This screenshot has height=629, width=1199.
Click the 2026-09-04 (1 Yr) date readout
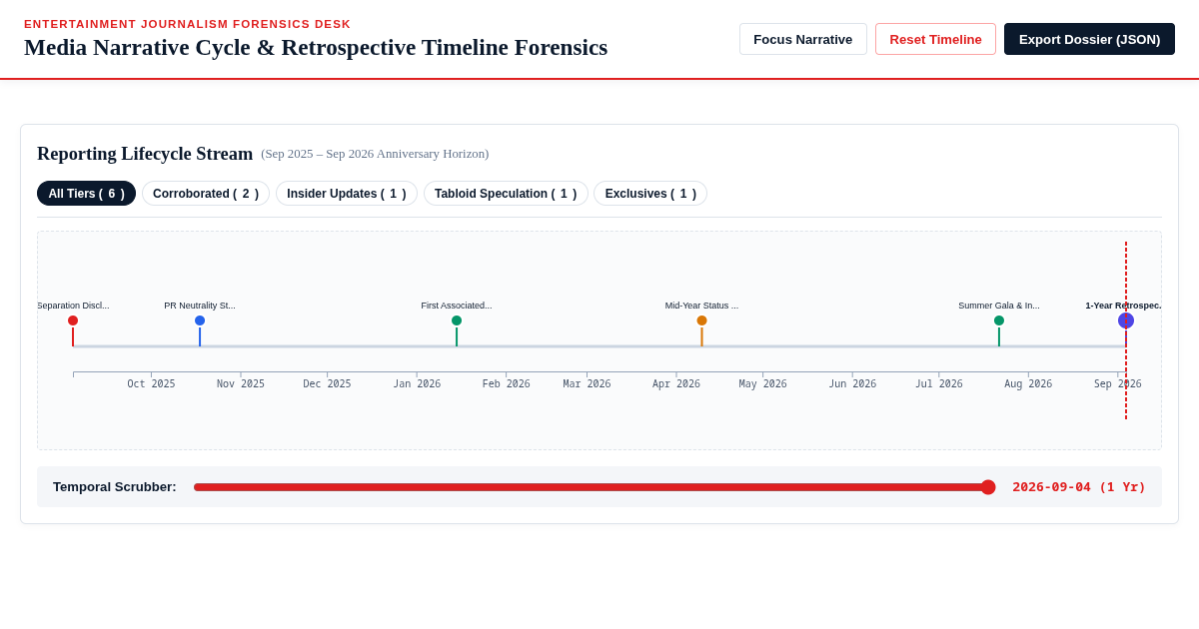[1079, 487]
